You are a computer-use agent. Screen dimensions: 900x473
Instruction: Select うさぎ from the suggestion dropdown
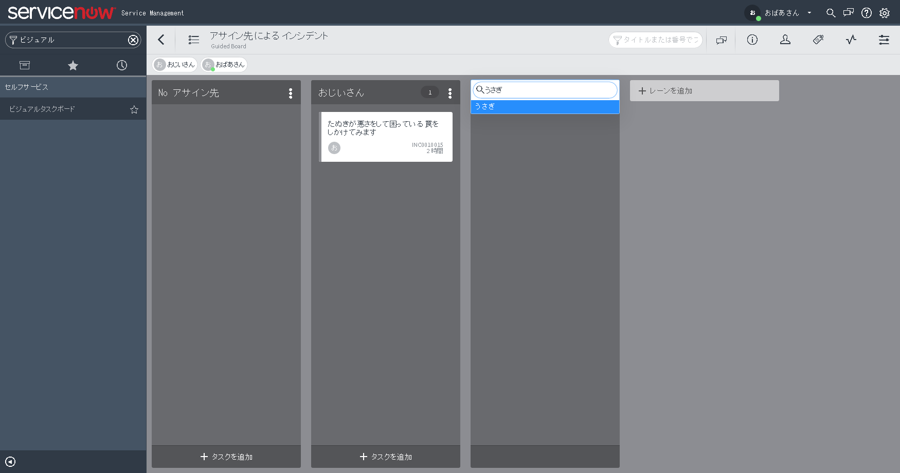tap(545, 106)
